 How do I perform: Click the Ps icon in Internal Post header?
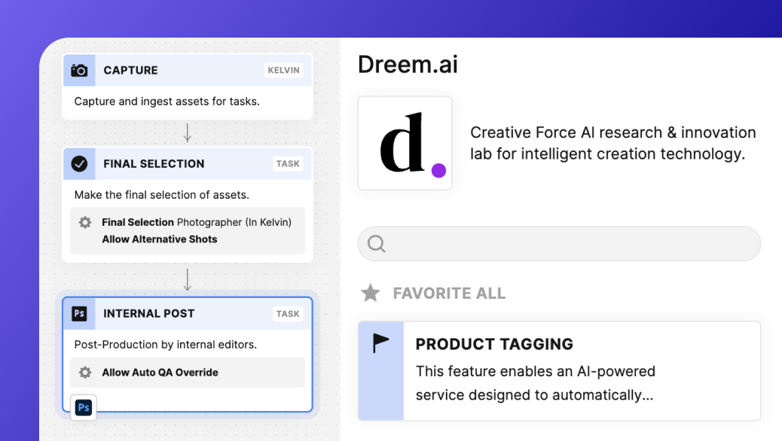pyautogui.click(x=79, y=314)
